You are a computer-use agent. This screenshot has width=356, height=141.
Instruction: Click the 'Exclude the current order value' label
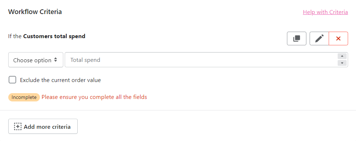click(x=60, y=80)
